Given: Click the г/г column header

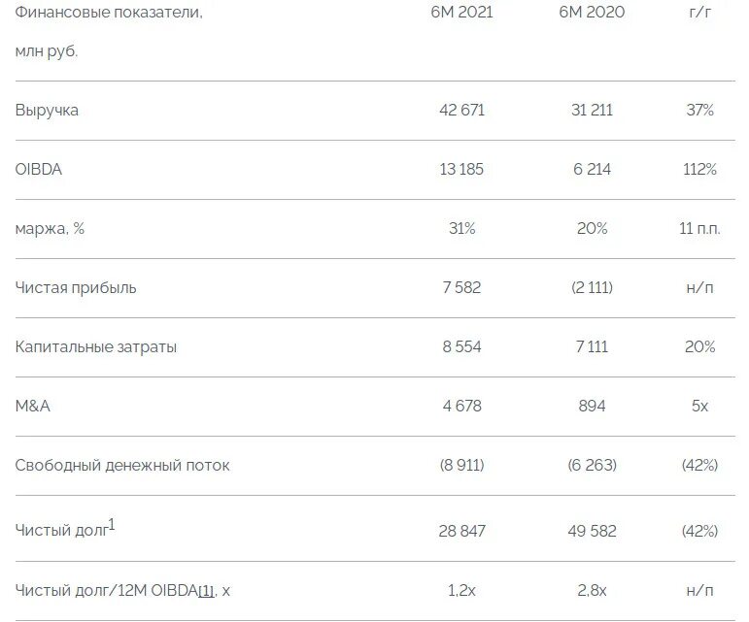Looking at the screenshot, I should (699, 15).
